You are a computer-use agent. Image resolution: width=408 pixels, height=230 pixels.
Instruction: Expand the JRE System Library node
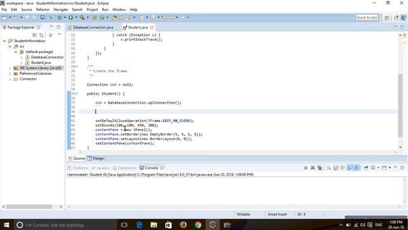tap(10, 68)
